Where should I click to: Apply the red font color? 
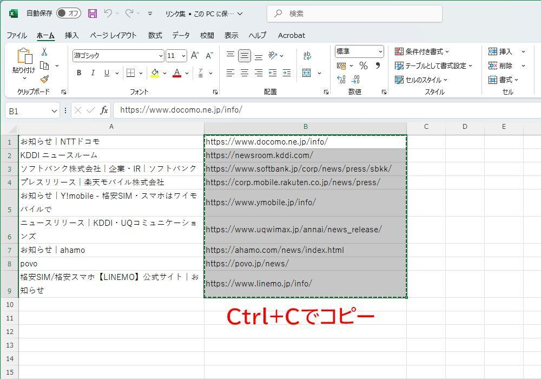coord(177,73)
